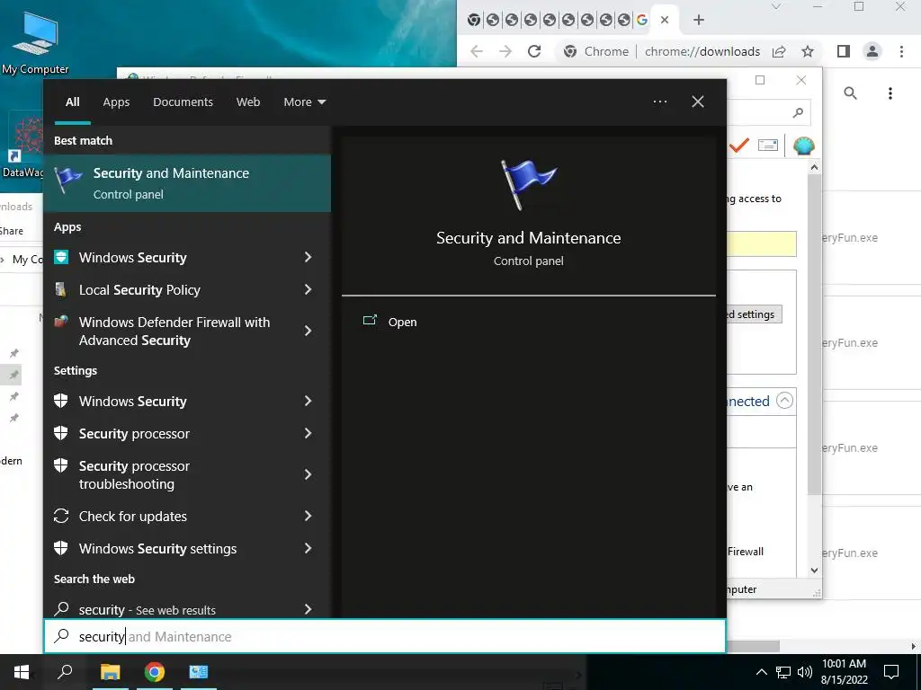The image size is (921, 690).
Task: Click the large blue flag preview icon
Action: 529,184
